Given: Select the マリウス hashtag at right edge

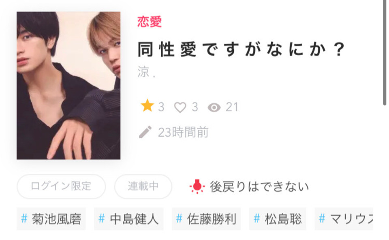Looking at the screenshot, I should [344, 219].
